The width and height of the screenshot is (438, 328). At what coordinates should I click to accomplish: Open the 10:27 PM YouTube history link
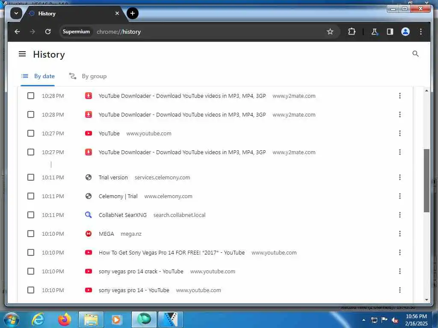coord(109,134)
